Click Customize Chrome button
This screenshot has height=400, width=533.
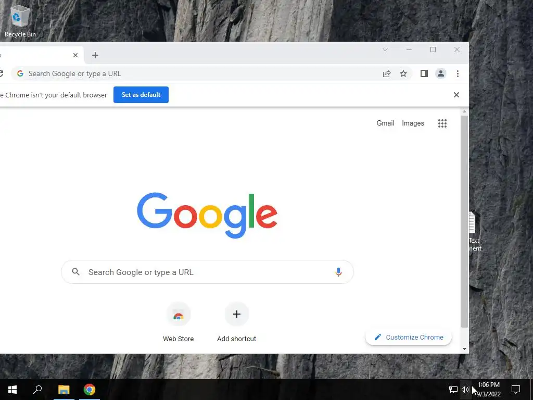[409, 337]
